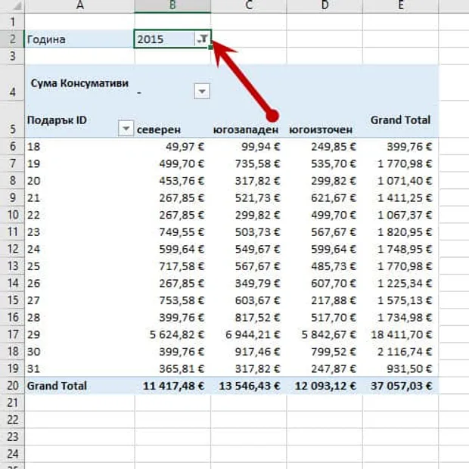Select total cell 12 093,12 €

[x=325, y=386]
